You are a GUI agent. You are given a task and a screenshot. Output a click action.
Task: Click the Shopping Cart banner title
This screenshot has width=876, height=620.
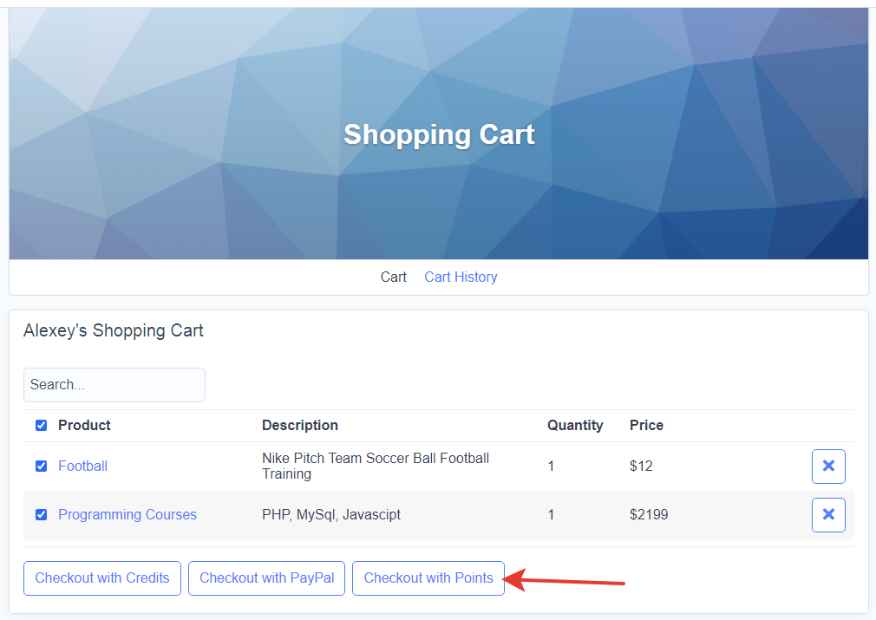tap(439, 134)
